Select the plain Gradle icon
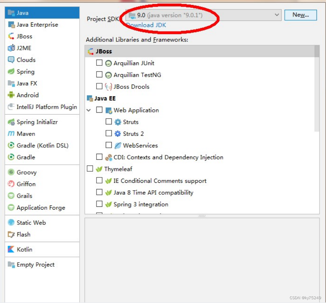 11,157
